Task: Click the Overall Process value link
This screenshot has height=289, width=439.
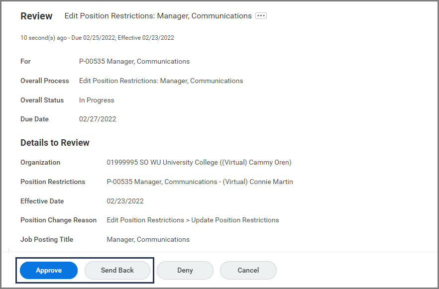Action: tap(161, 81)
